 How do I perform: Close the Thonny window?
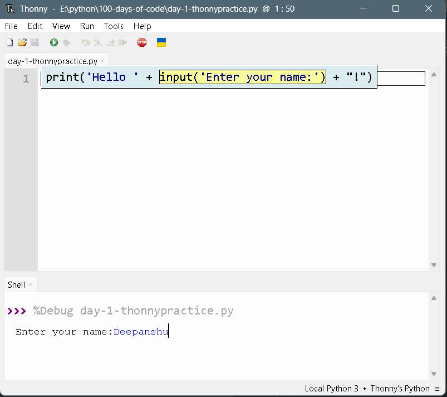pos(429,8)
